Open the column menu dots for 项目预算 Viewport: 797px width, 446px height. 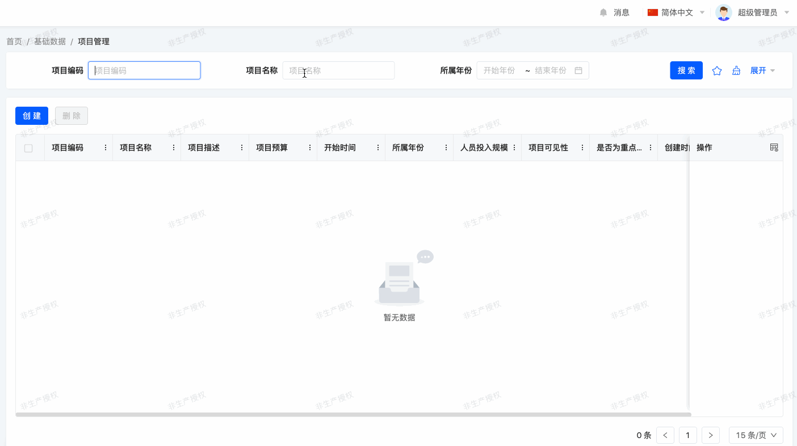pos(310,148)
